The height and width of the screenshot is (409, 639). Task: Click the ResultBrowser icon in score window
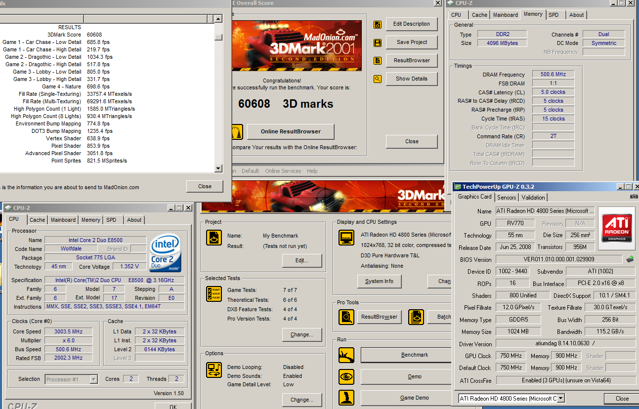point(378,61)
